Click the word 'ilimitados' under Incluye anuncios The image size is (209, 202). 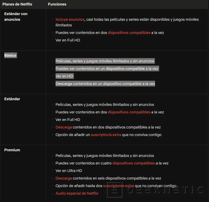(64, 25)
